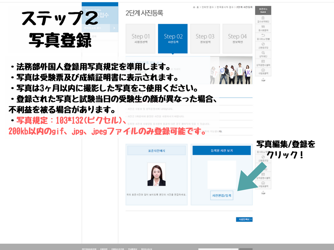334x250 pixels.
Task: Open 안내동영상 footer link
Action: tap(132, 249)
